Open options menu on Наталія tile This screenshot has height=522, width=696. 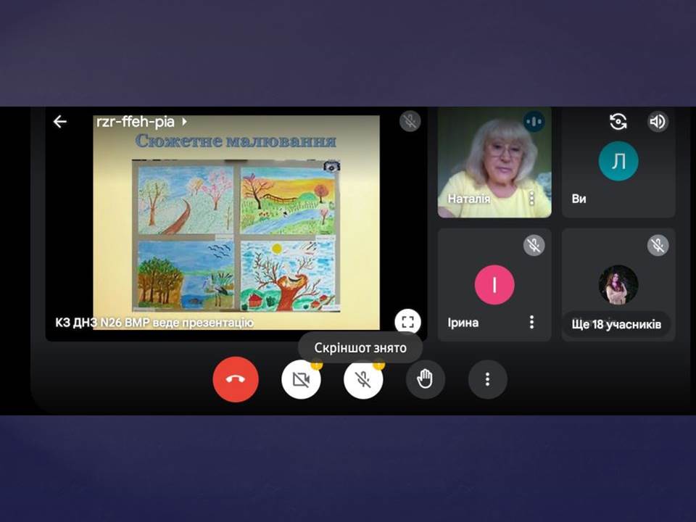pos(531,198)
